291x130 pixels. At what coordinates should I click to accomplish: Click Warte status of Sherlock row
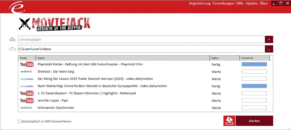click(x=216, y=72)
